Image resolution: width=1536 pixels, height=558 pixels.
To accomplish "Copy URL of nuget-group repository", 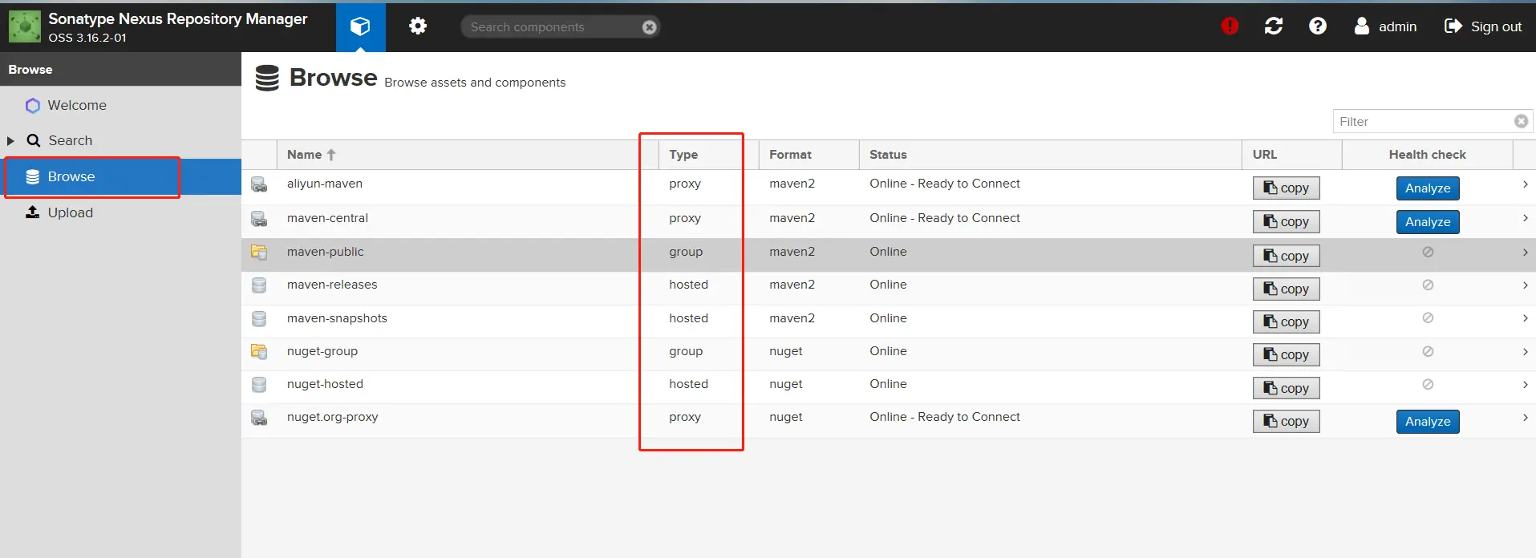I will pos(1287,354).
